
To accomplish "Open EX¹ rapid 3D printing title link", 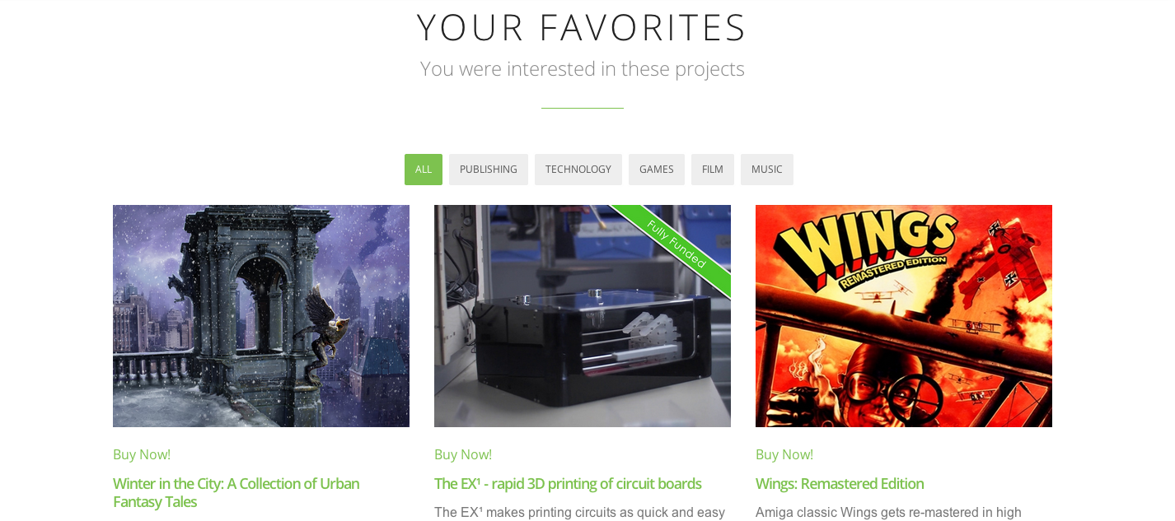I will tap(568, 483).
